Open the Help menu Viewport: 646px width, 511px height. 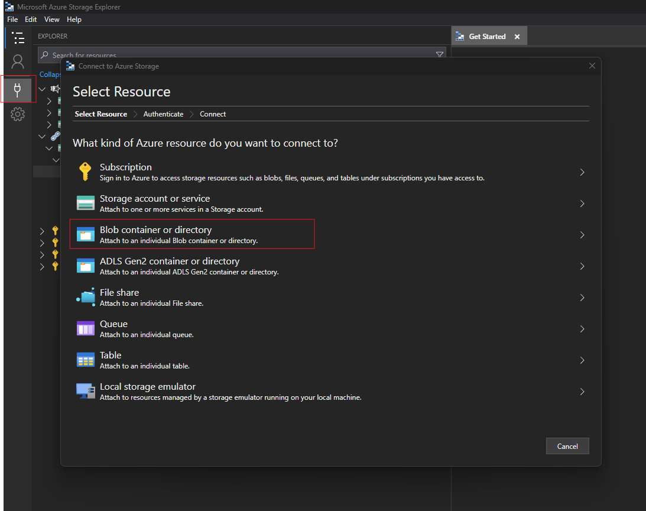coord(74,20)
